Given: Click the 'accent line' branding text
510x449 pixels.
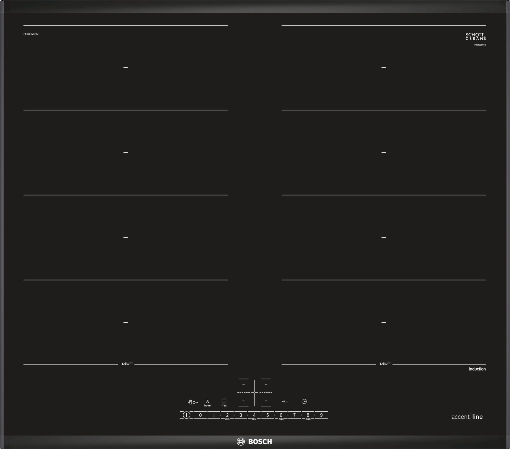Looking at the screenshot, I should [x=467, y=417].
